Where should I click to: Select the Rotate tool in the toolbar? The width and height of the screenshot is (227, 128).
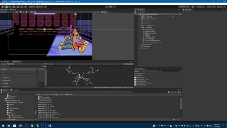click(10, 7)
